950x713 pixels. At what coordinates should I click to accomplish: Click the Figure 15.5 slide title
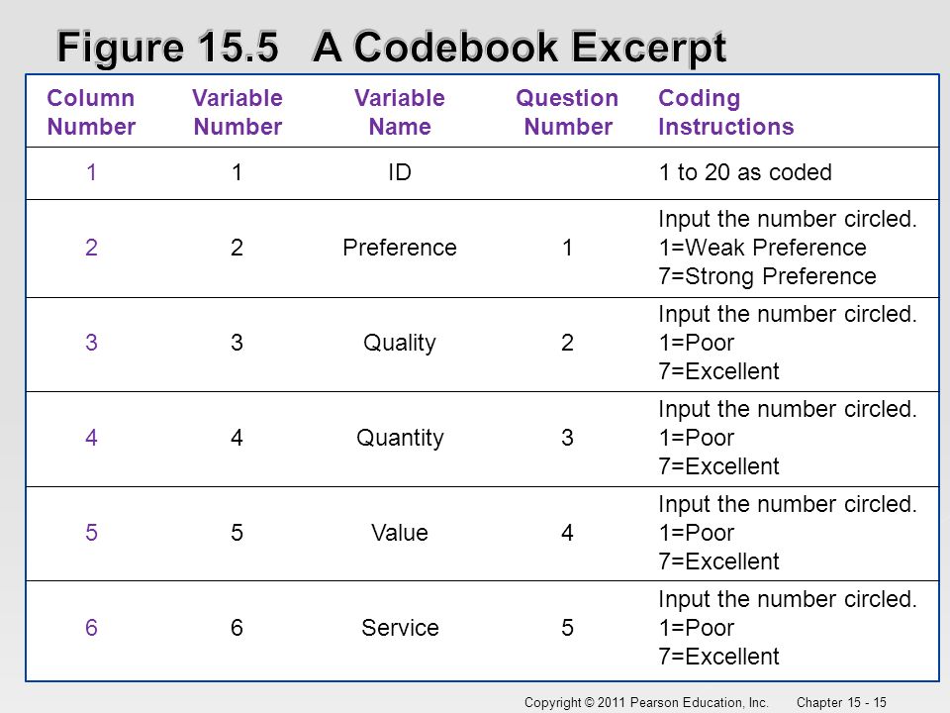[x=392, y=48]
